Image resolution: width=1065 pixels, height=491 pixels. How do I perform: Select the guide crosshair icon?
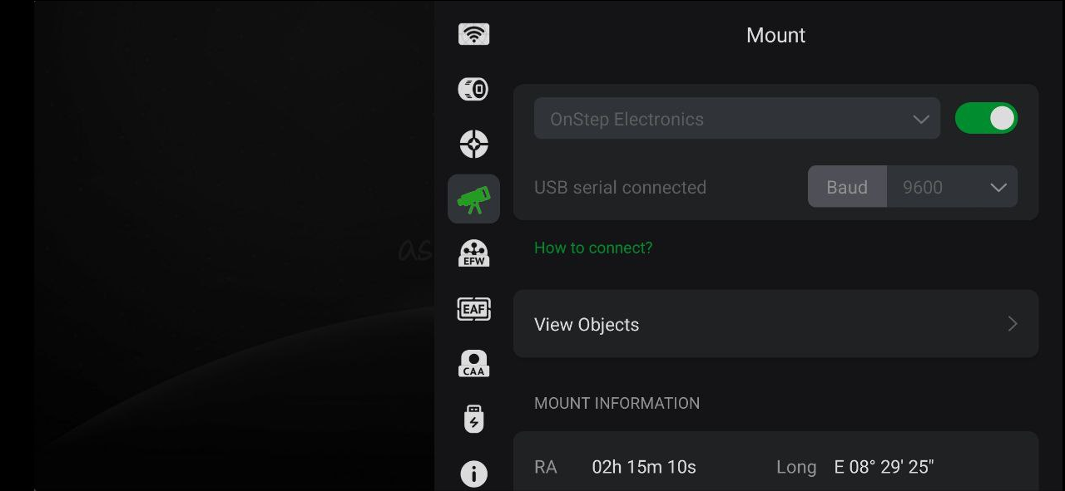(x=473, y=144)
